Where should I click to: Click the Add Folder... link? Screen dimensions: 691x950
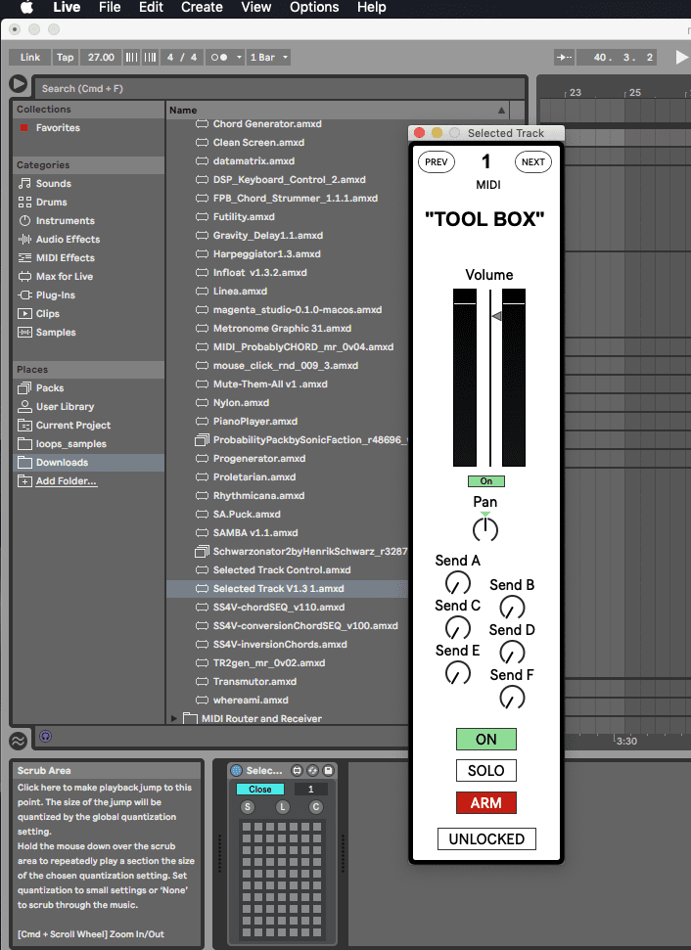(67, 481)
